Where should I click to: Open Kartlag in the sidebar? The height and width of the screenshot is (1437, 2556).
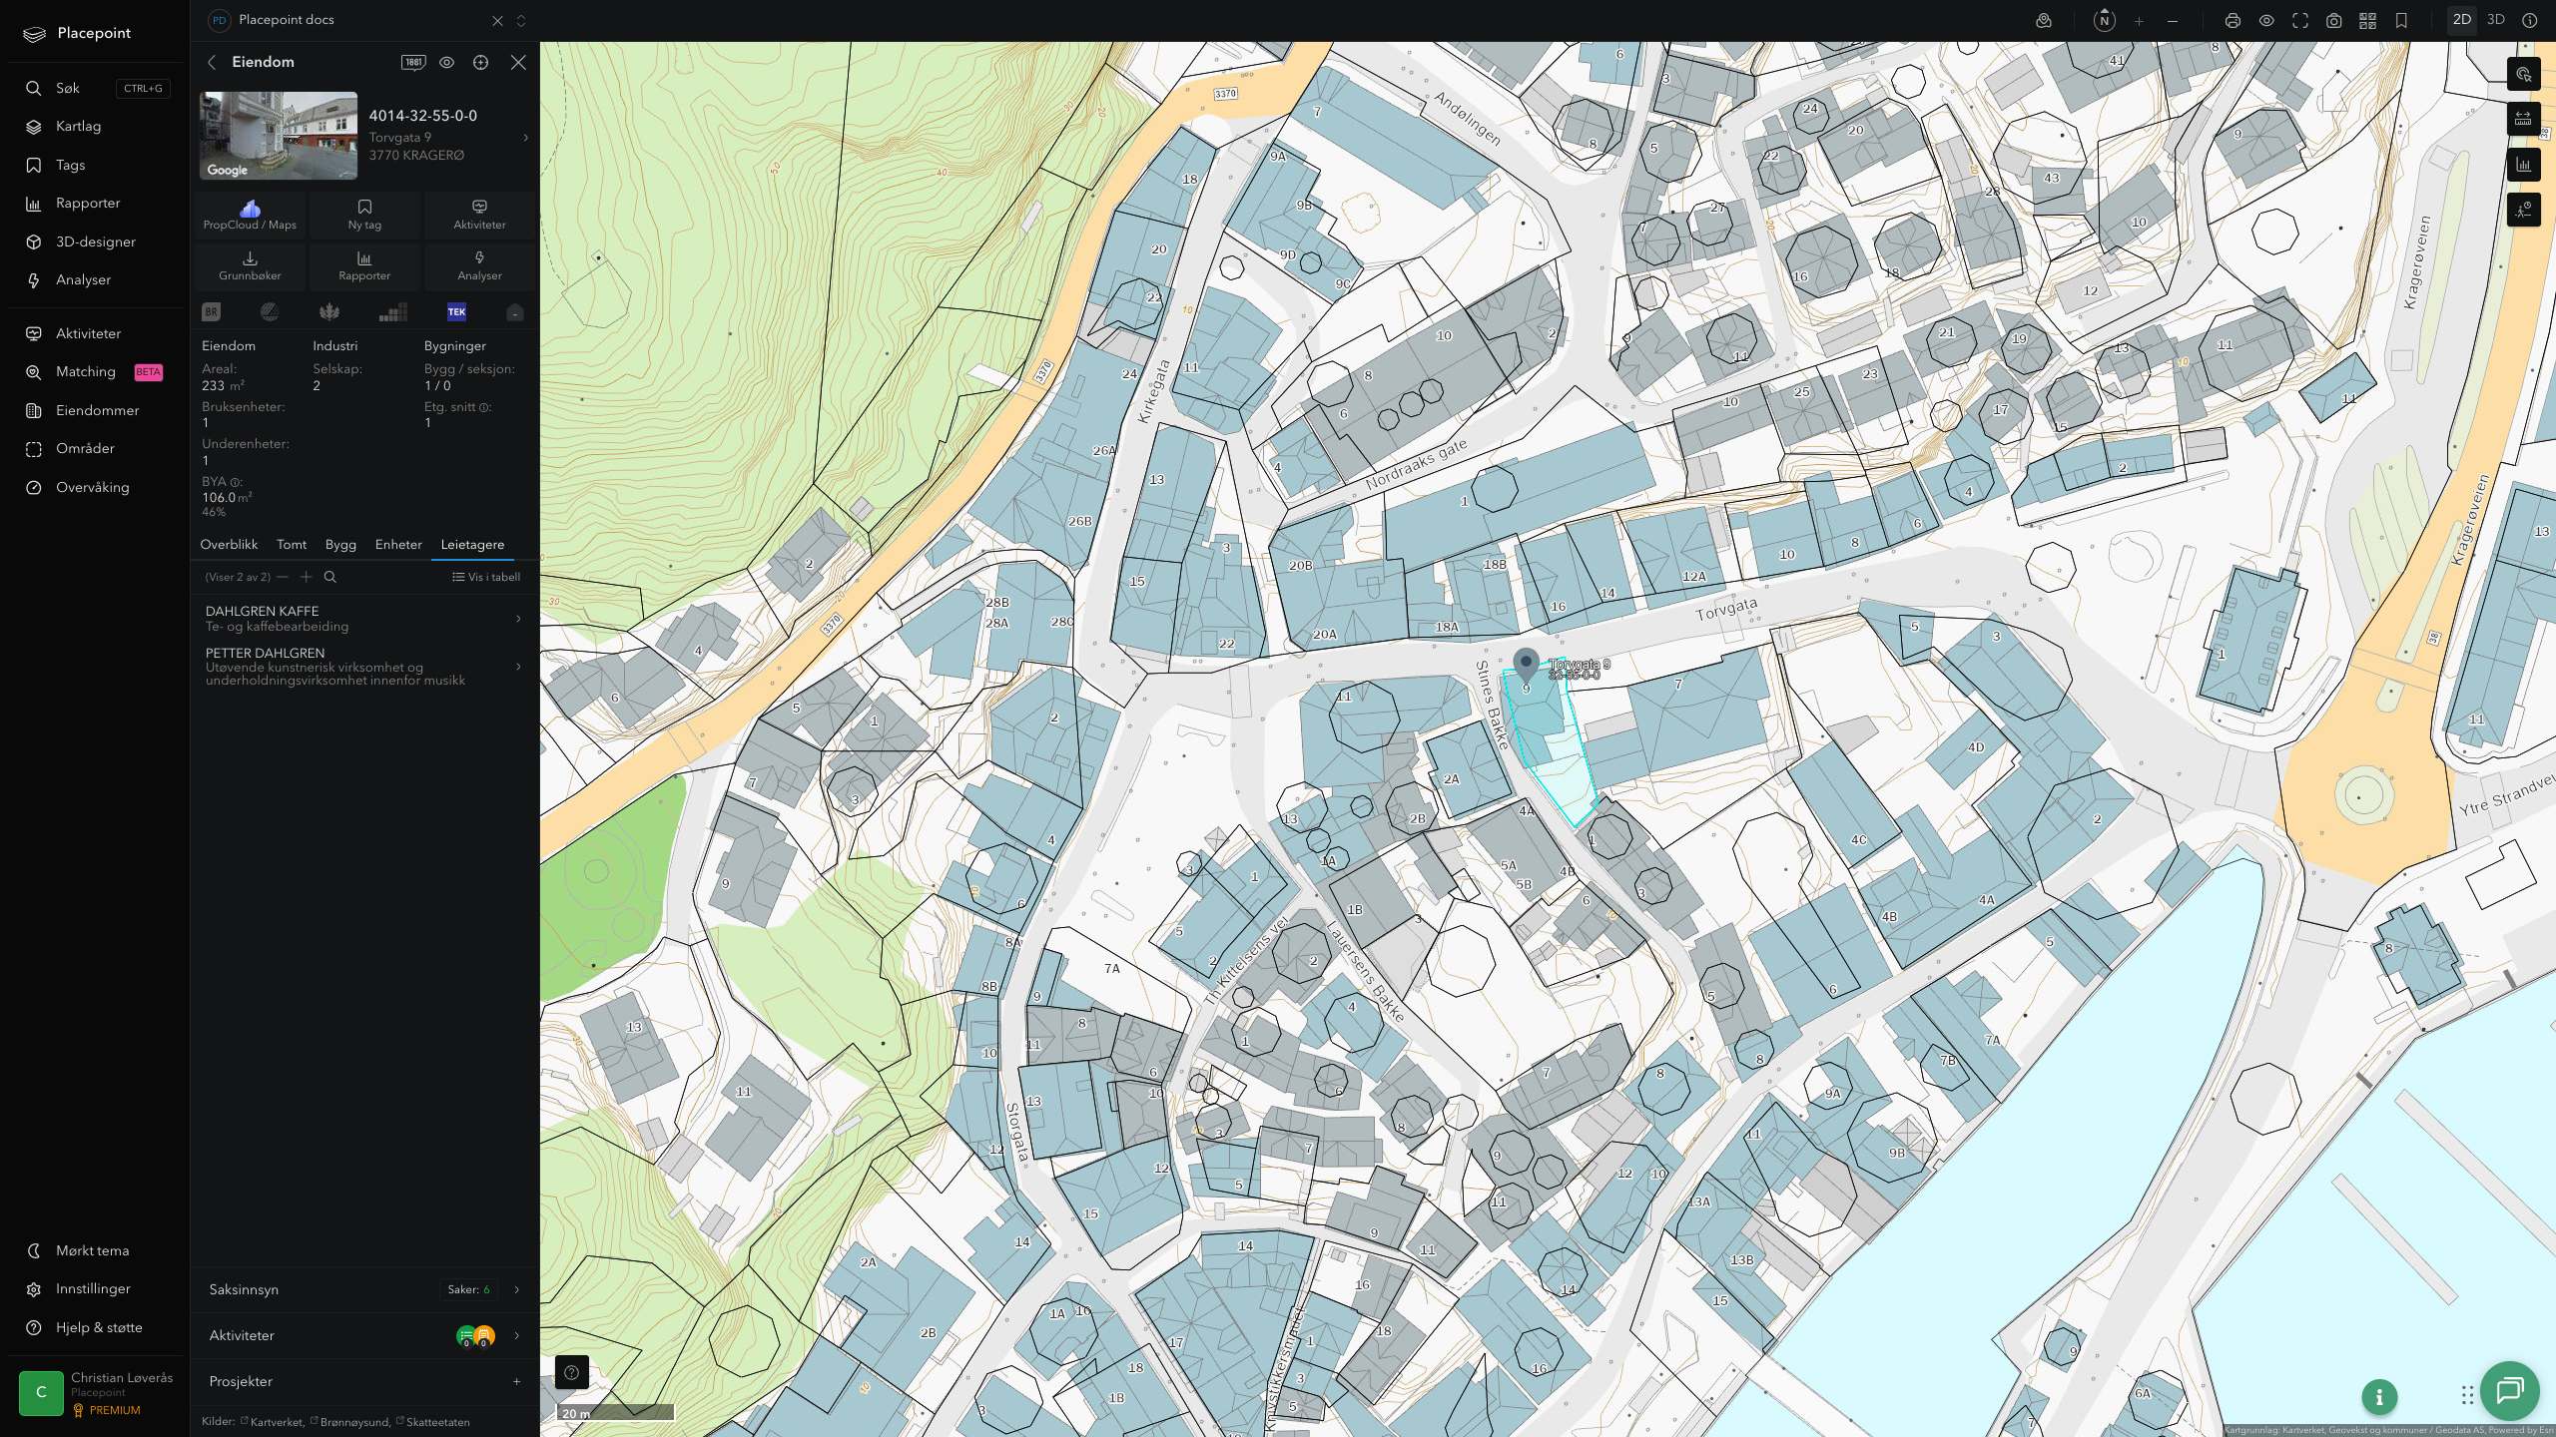(x=78, y=127)
